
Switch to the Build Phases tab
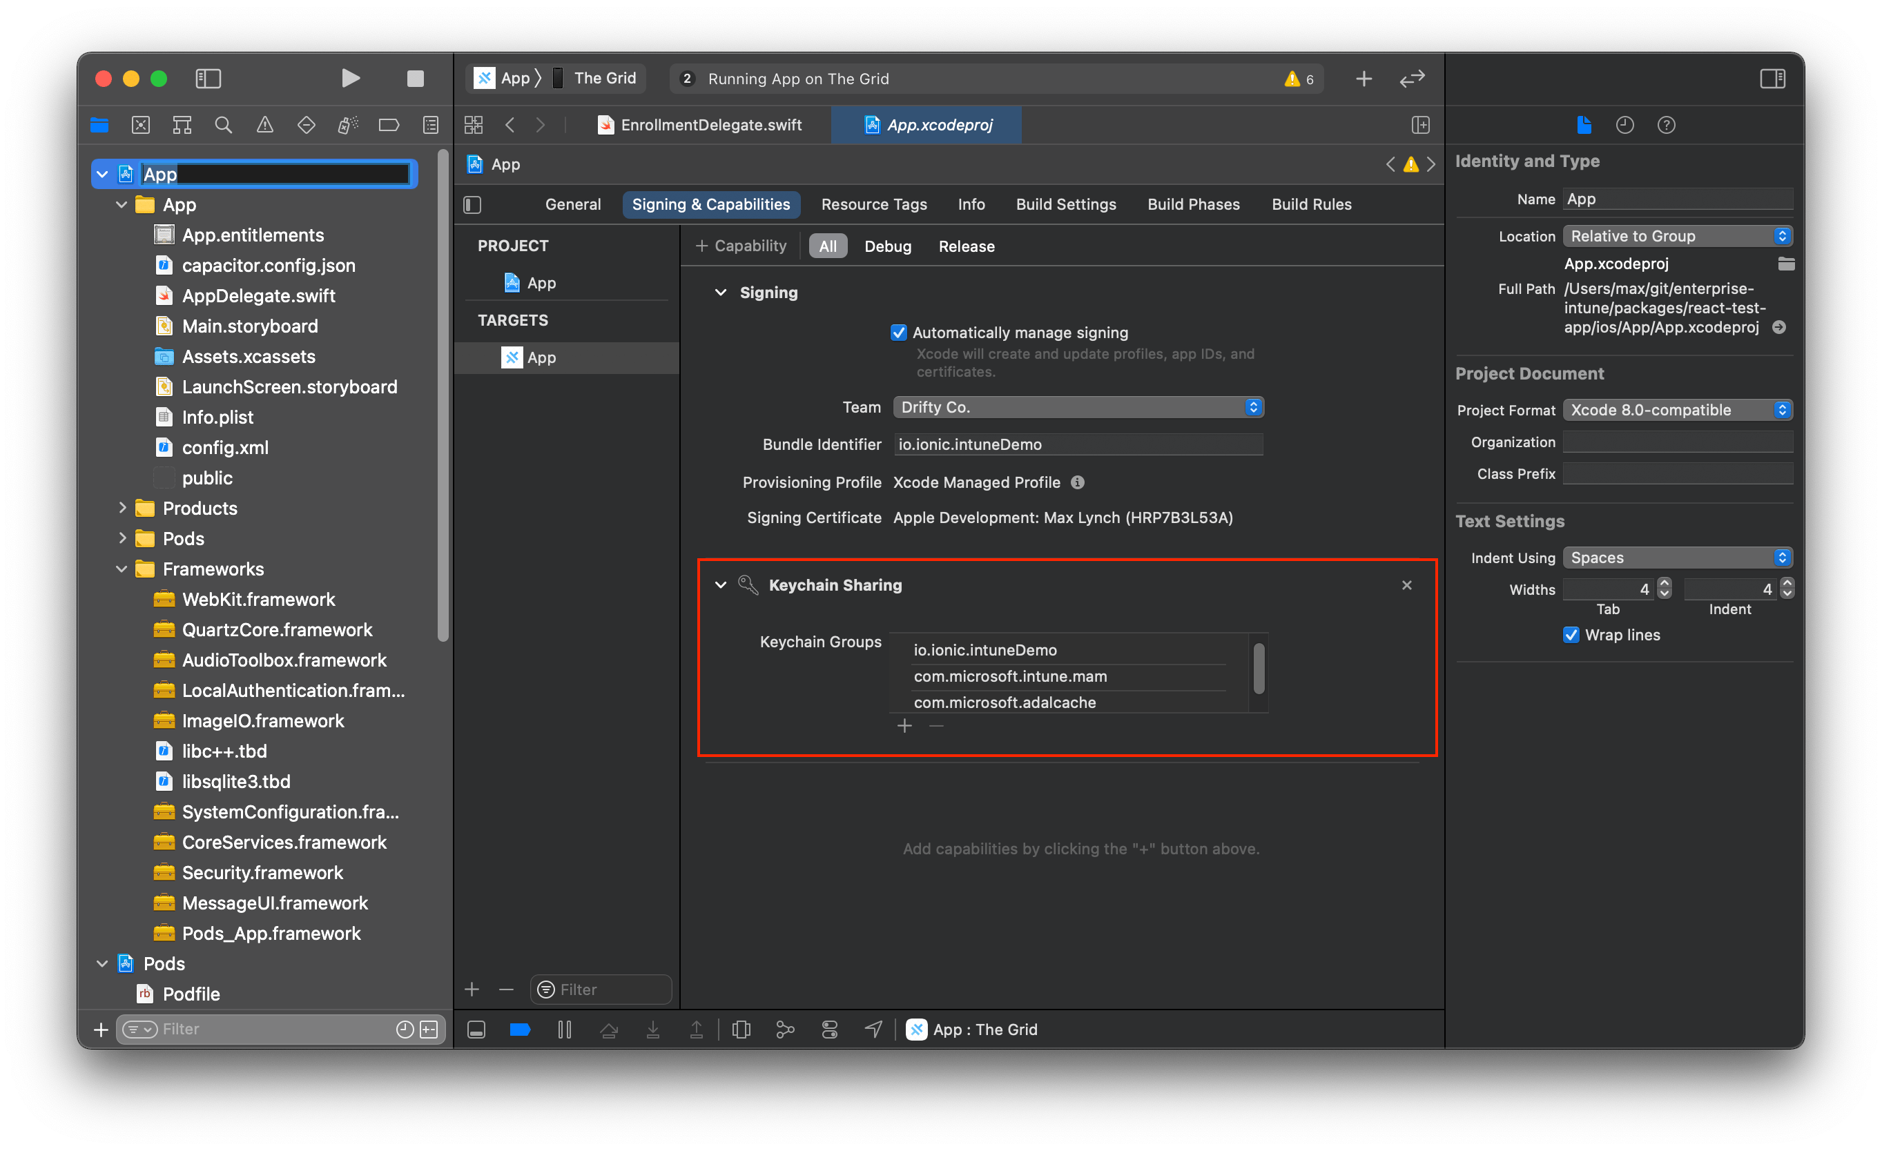pos(1193,204)
